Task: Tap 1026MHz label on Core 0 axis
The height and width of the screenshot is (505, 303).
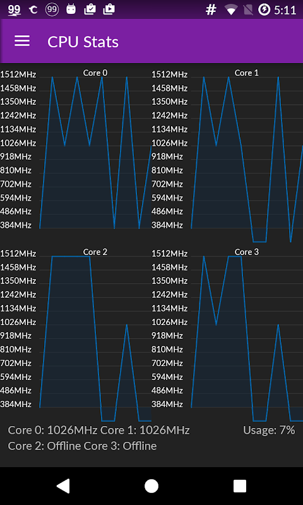Action: pyautogui.click(x=18, y=143)
